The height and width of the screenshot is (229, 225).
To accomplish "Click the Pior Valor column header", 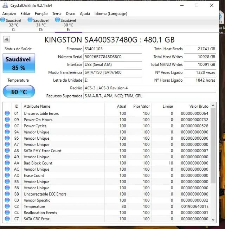I will pyautogui.click(x=140, y=106).
